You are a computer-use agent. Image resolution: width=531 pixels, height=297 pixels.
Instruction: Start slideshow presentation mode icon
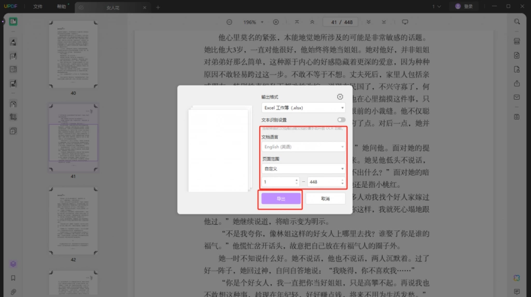coord(405,22)
